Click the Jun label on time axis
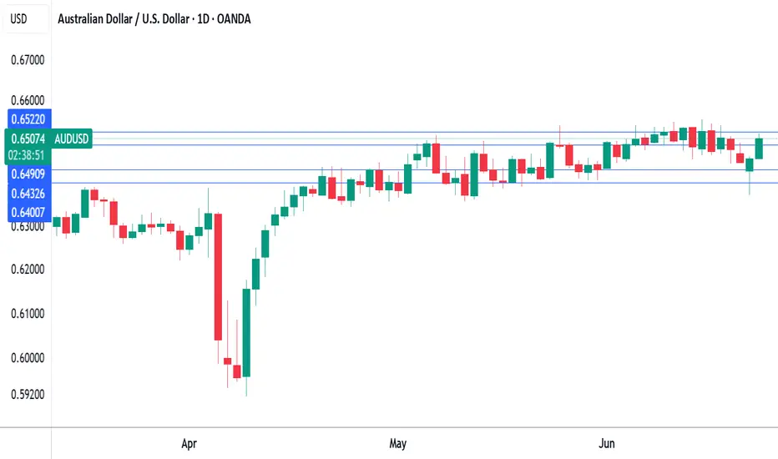Image resolution: width=778 pixels, height=459 pixels. point(606,443)
